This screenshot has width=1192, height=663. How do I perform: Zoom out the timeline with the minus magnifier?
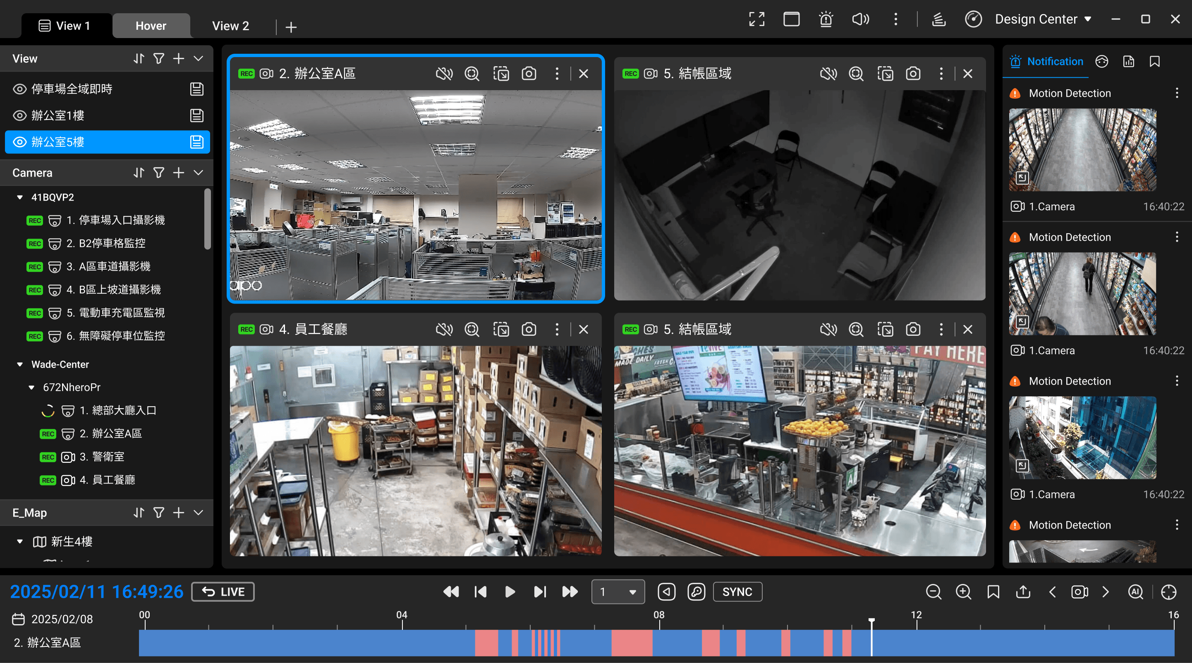[x=934, y=592]
